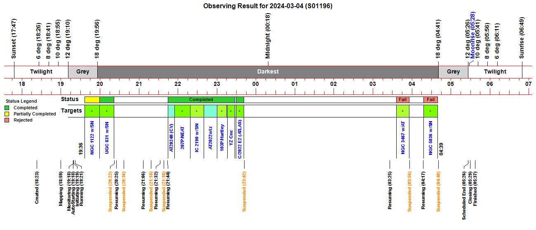Click the morning Twilight period block
The width and height of the screenshot is (536, 230).
[495, 71]
